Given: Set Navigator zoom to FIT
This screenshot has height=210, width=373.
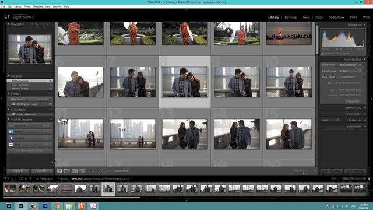Looking at the screenshot, I should (x=31, y=24).
